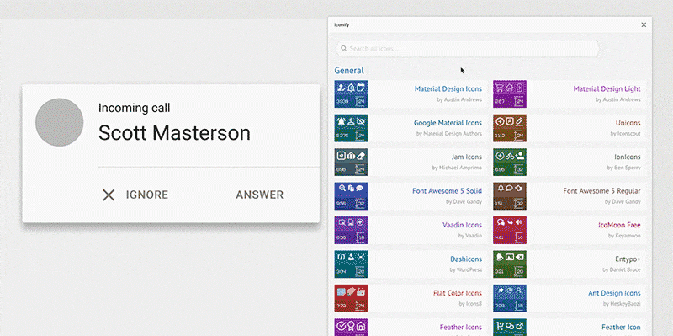Click 'by Keyamoon' author text
The image size is (673, 336).
(x=624, y=236)
